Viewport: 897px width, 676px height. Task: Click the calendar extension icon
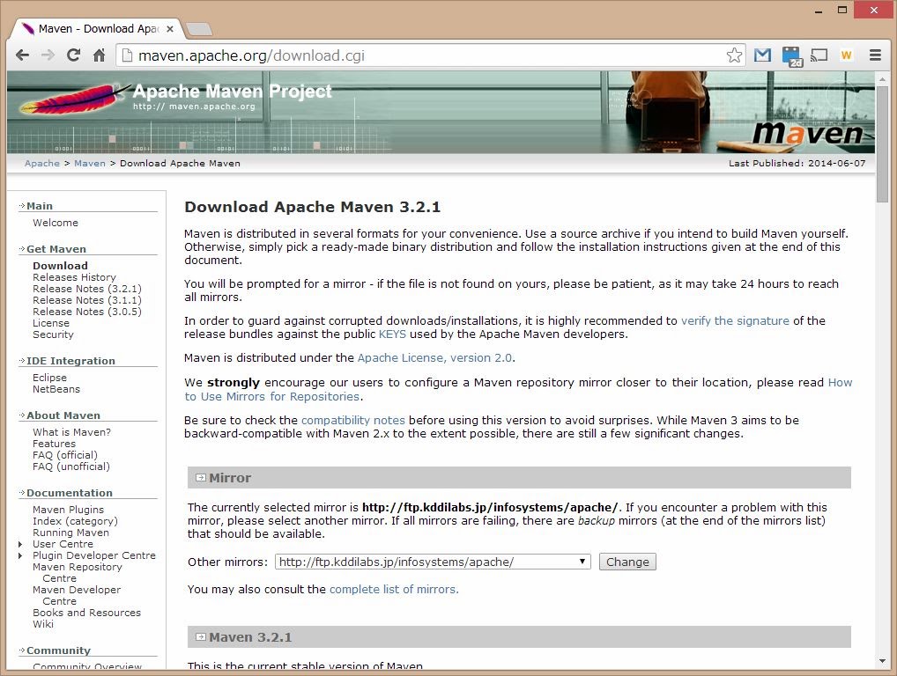coord(791,56)
